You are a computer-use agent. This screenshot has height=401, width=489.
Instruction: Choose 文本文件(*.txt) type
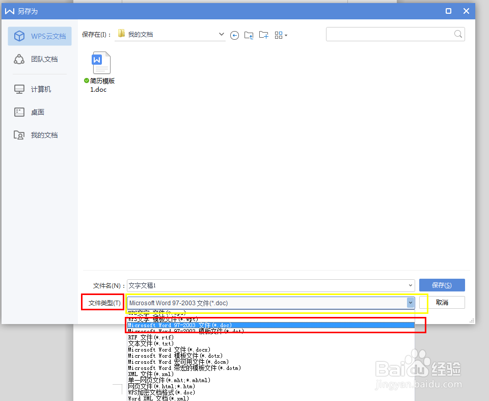coord(270,343)
